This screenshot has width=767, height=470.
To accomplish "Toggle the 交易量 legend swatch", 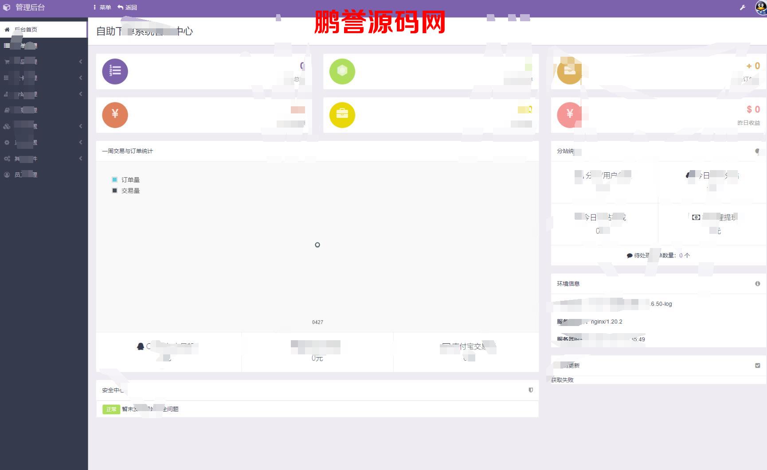I will click(x=114, y=190).
